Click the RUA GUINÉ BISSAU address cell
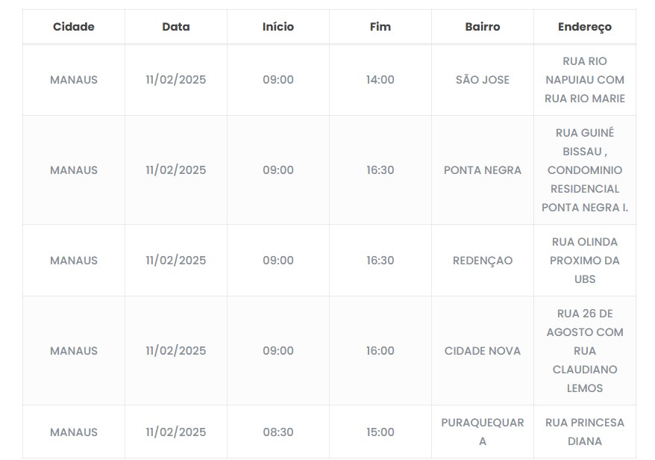Screen dimensions: 655x460 (x=585, y=170)
